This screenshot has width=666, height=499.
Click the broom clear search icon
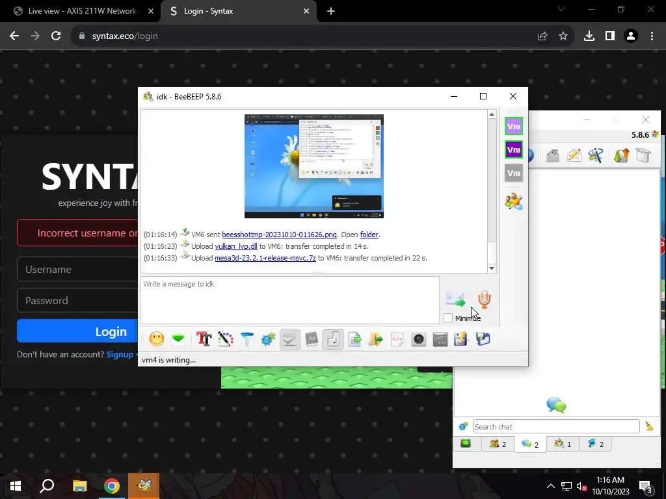649,426
